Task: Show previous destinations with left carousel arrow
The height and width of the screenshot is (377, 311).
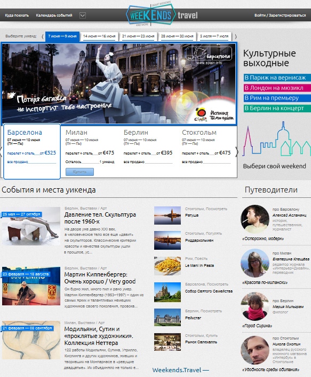Action: click(x=1, y=152)
